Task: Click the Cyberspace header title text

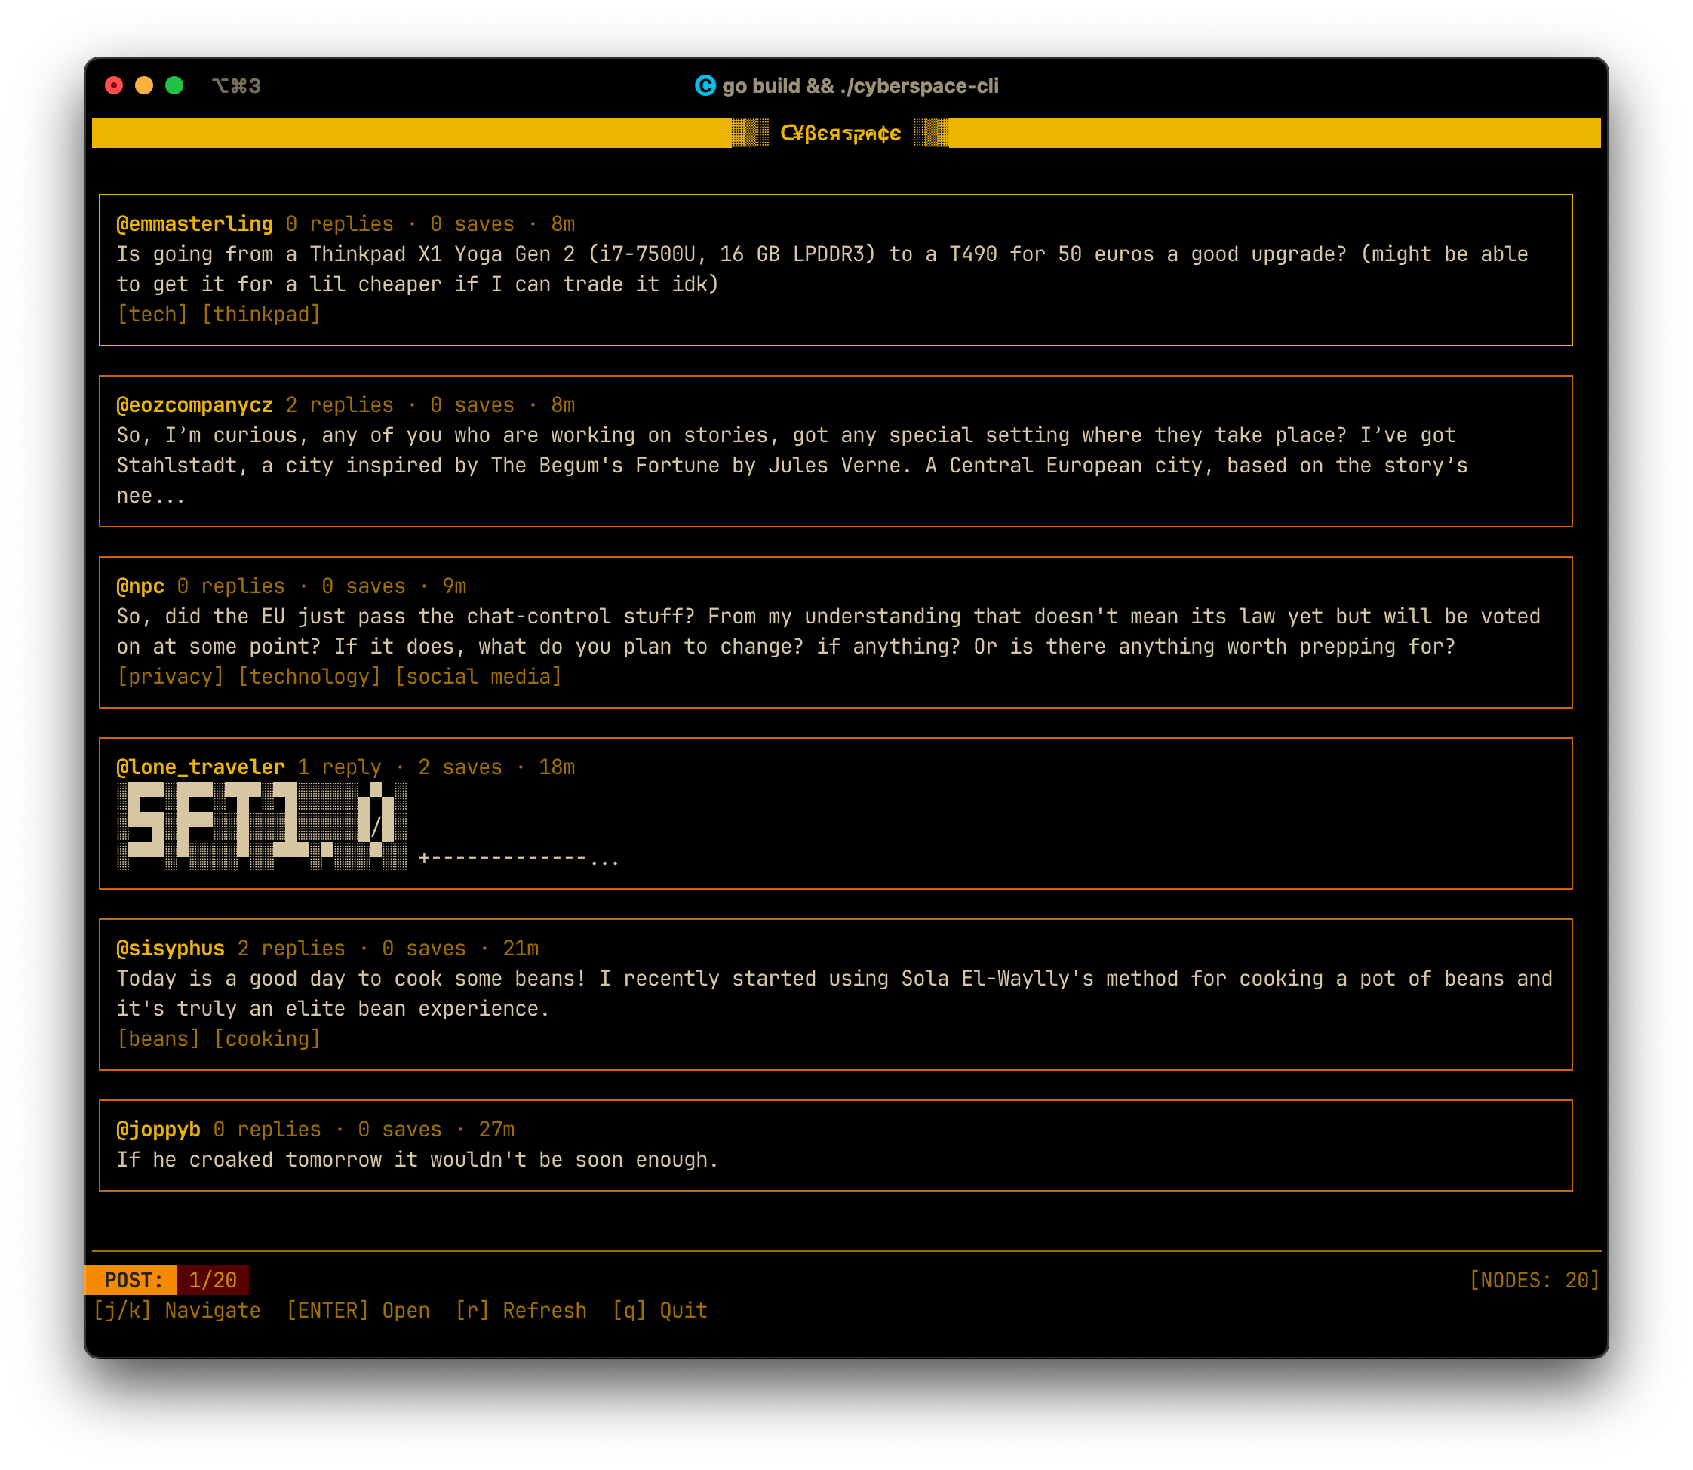Action: tap(840, 133)
